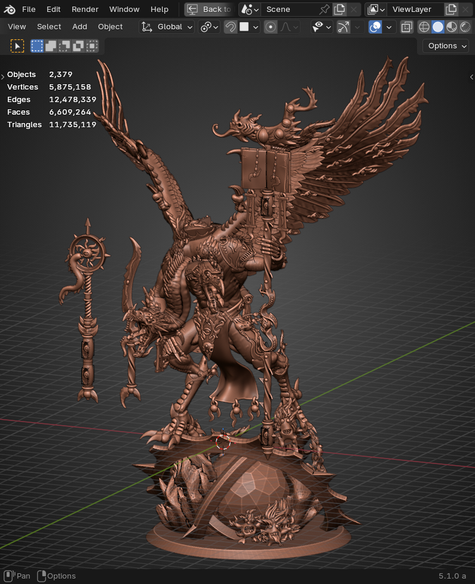Click the 3D cursor at base top
This screenshot has height=584, width=475.
point(223,442)
